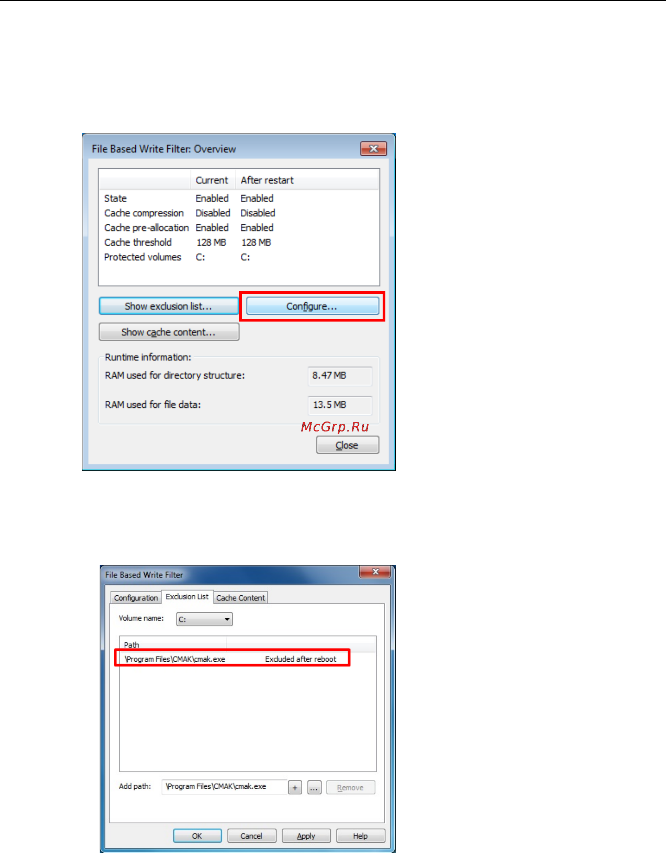Select the Cache pre-allocation row

[238, 228]
